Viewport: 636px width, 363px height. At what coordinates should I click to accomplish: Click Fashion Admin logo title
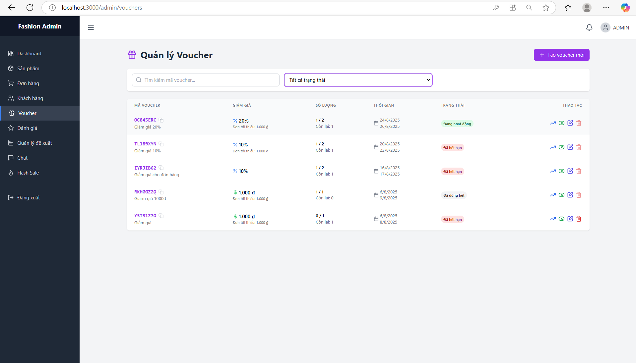point(40,26)
